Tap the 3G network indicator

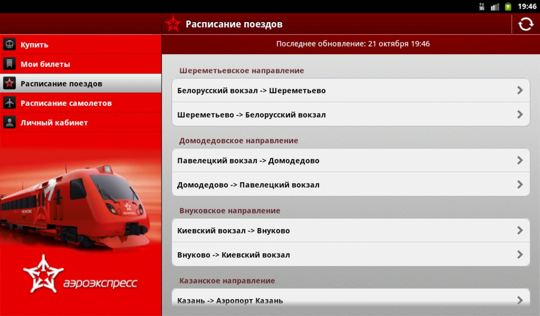(482, 6)
